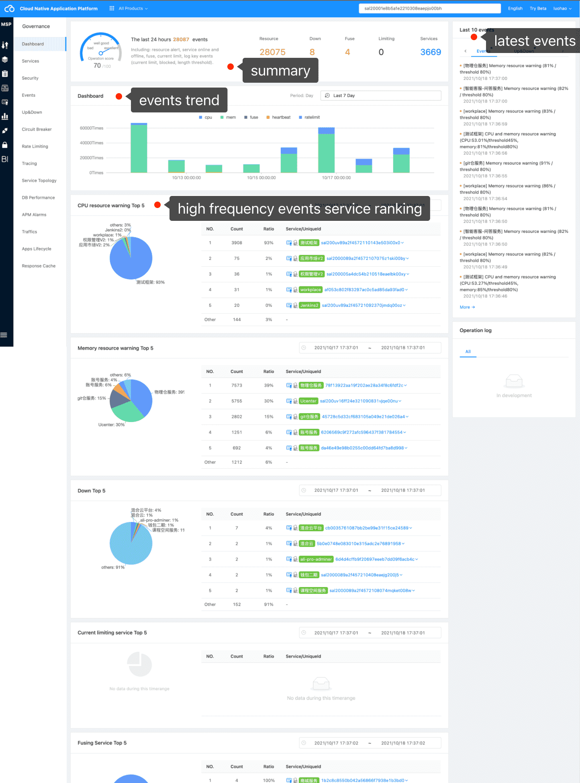Click the crossed-out lock icon in the 应用市场V2 row
The height and width of the screenshot is (783, 580).
tap(295, 259)
